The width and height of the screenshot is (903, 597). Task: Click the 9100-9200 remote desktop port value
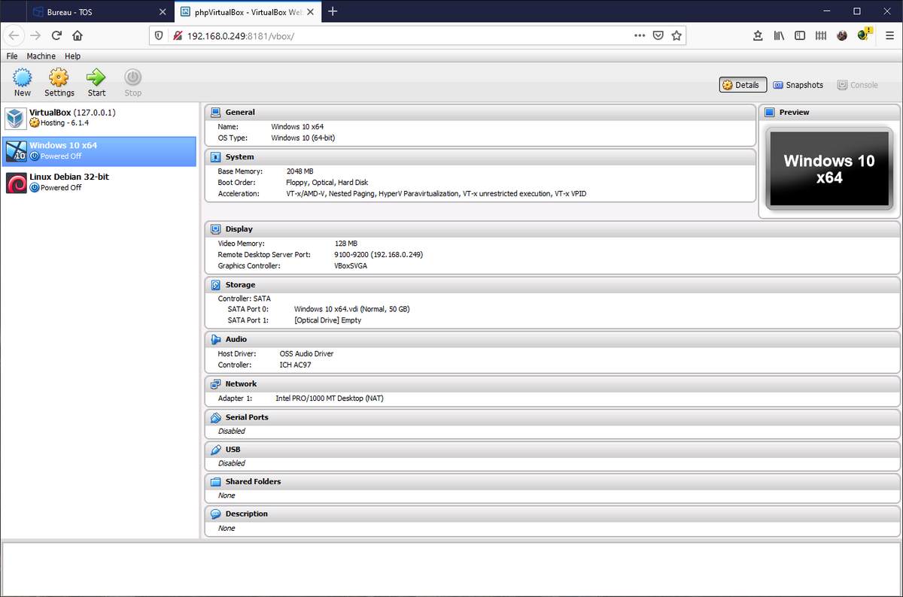pos(379,255)
